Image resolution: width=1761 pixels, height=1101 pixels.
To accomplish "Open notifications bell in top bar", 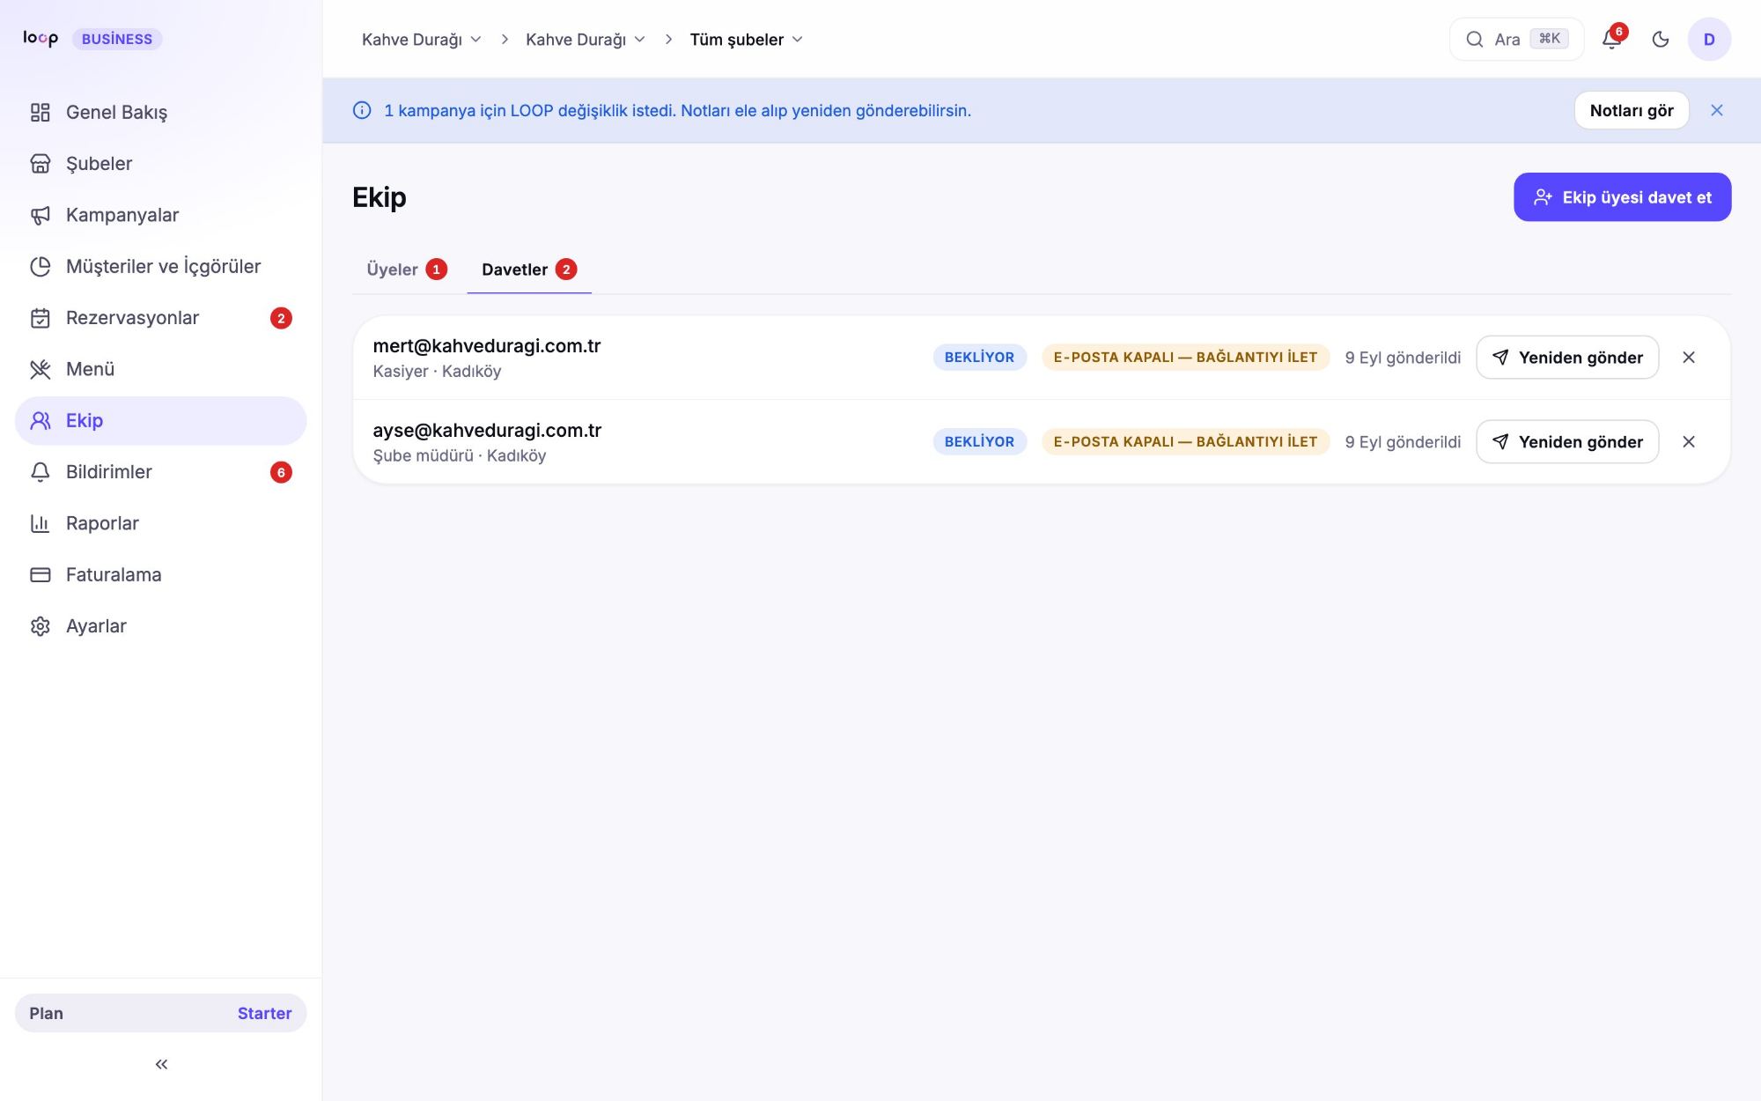I will pyautogui.click(x=1612, y=39).
